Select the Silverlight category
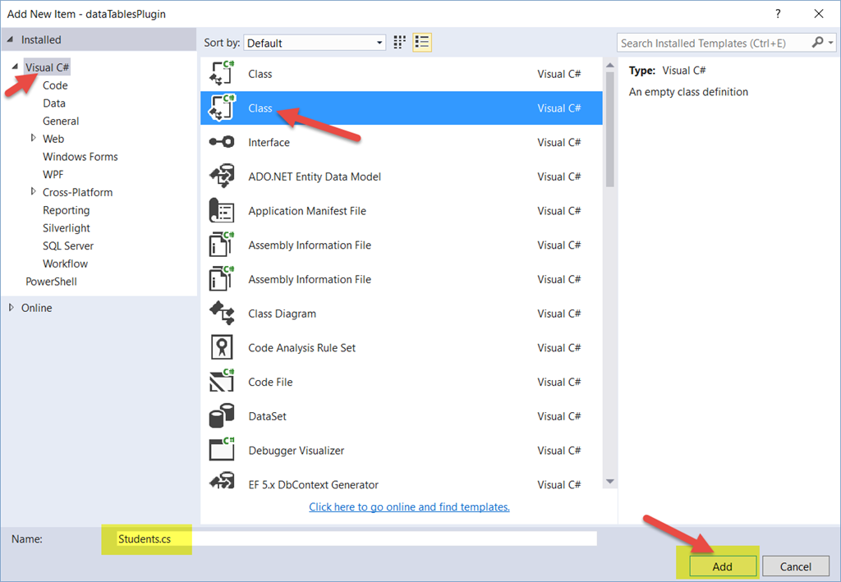The height and width of the screenshot is (582, 841). coord(67,227)
